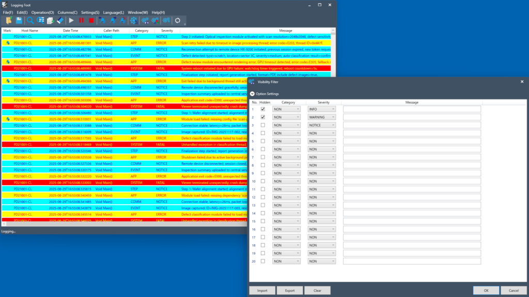Image resolution: width=529 pixels, height=297 pixels.
Task: Enable the Hidden checkbox in row 3
Action: [263, 125]
